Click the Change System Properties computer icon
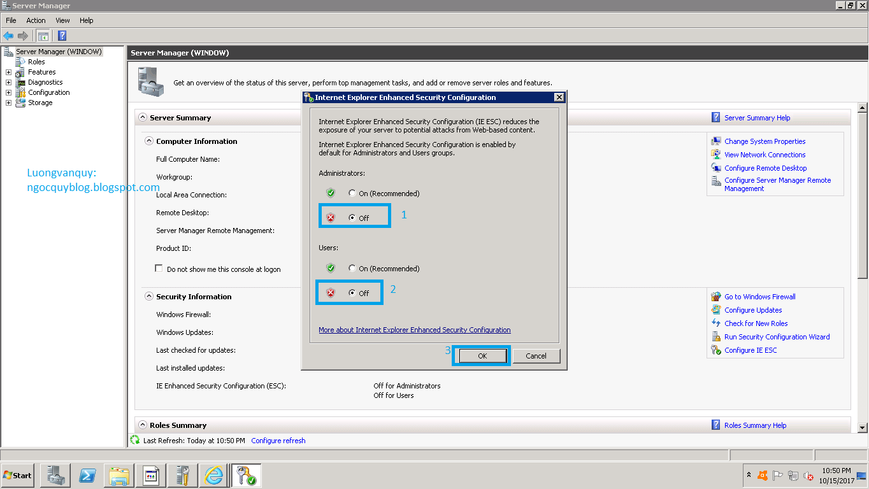869x489 pixels. coord(716,141)
